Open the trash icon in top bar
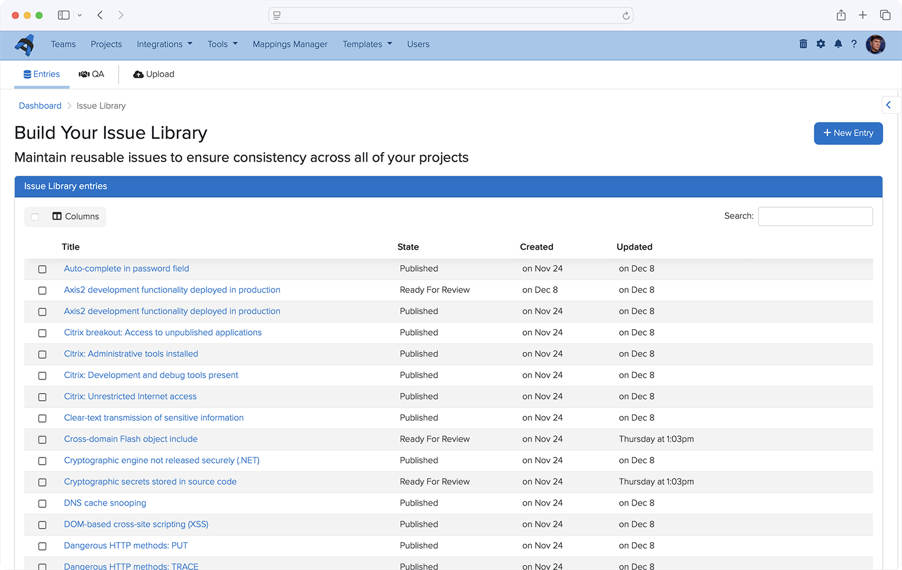Image resolution: width=902 pixels, height=570 pixels. (x=803, y=44)
